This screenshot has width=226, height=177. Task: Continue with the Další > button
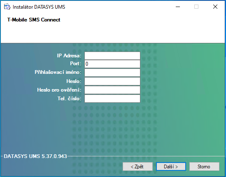pos(171,166)
